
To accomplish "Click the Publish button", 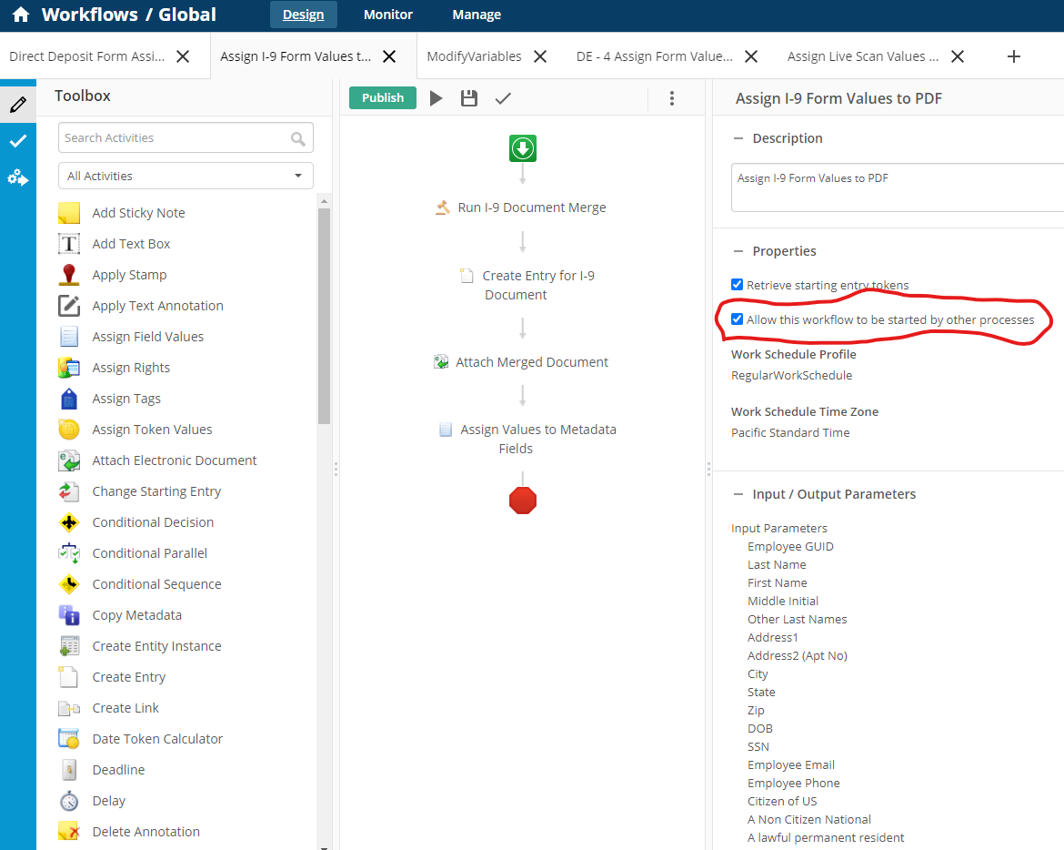I will pos(383,98).
